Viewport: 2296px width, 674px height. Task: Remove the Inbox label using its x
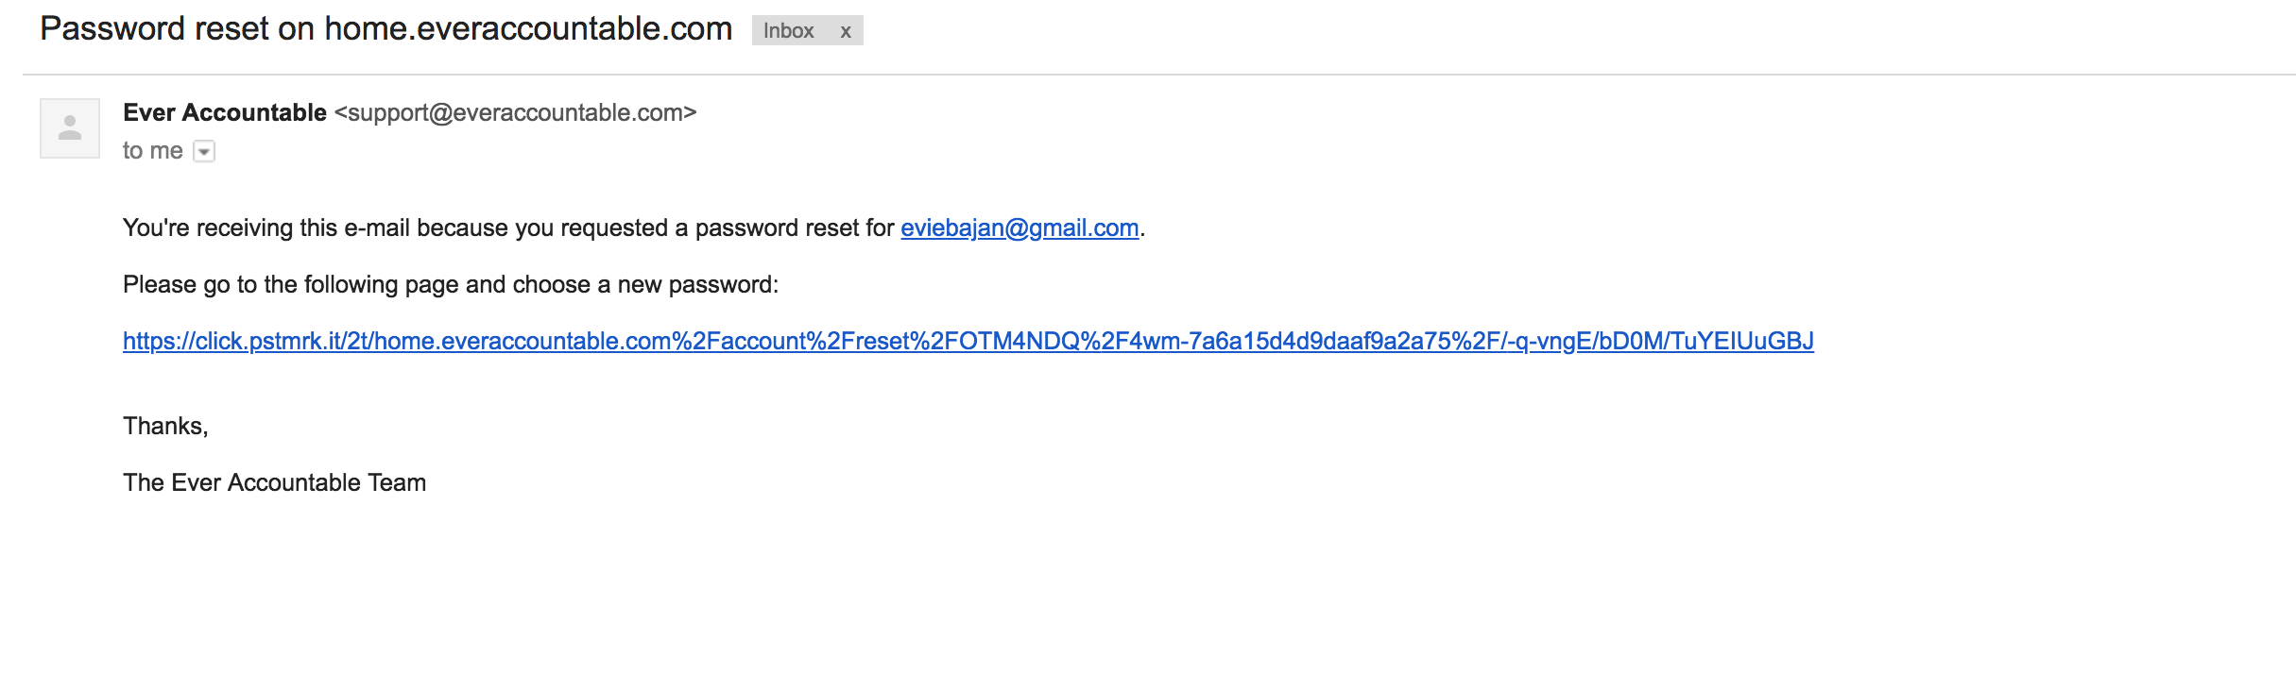(x=846, y=31)
